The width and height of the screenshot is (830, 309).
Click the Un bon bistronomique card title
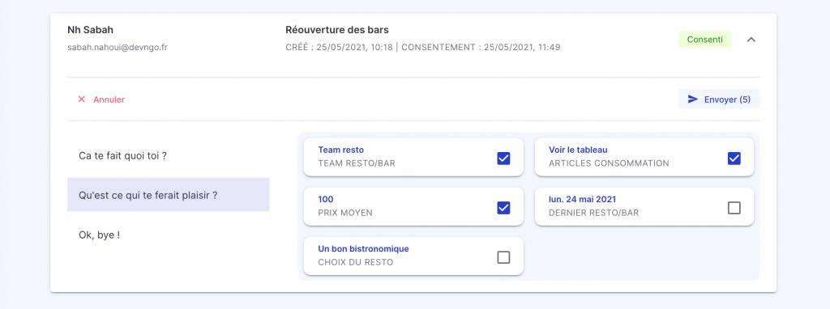point(363,249)
